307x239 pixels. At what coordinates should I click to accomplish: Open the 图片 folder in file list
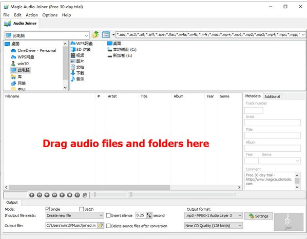point(78,61)
